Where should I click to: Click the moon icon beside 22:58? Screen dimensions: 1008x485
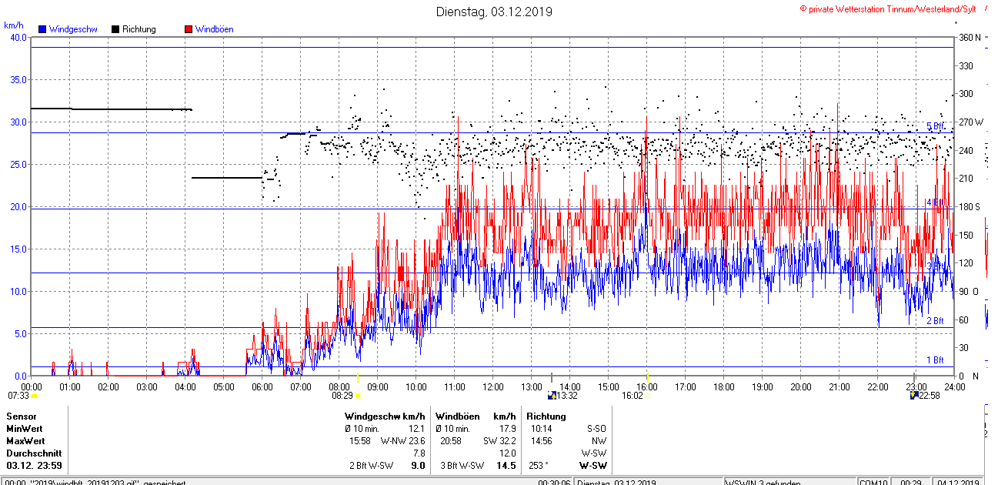[x=914, y=396]
